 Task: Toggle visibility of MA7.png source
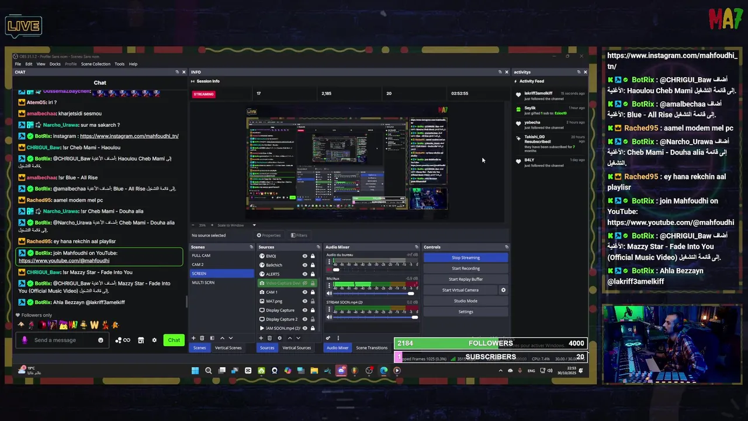(304, 301)
